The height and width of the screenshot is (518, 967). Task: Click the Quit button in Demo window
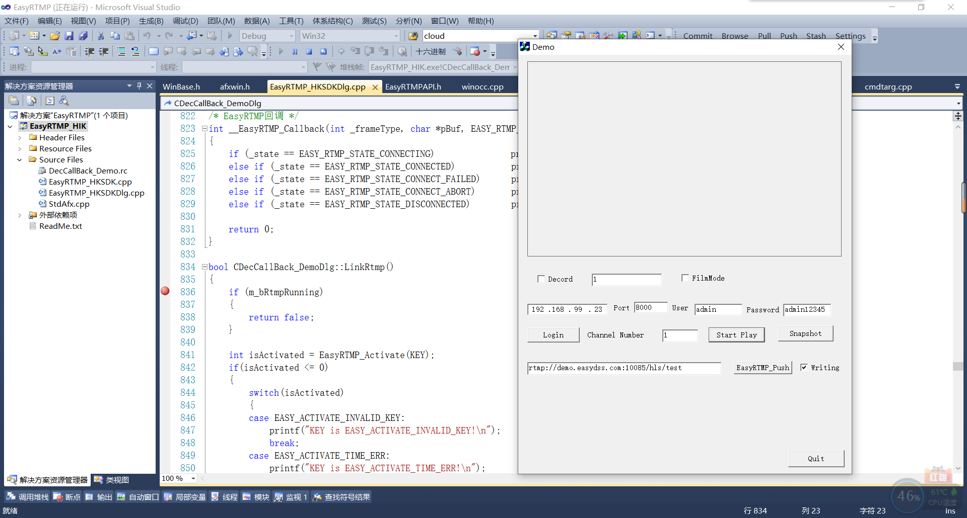tap(816, 459)
